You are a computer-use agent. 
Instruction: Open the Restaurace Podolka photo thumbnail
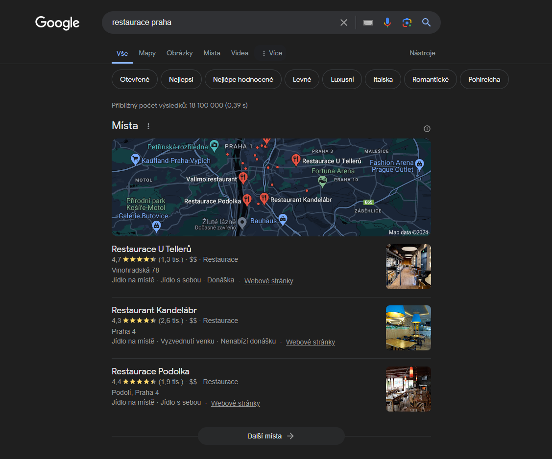pyautogui.click(x=408, y=389)
